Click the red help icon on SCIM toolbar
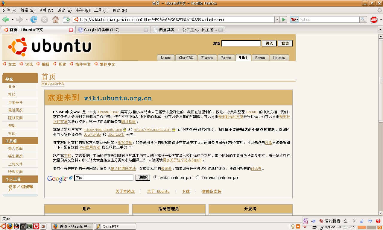Viewport: 383px width, 230px height. click(378, 221)
